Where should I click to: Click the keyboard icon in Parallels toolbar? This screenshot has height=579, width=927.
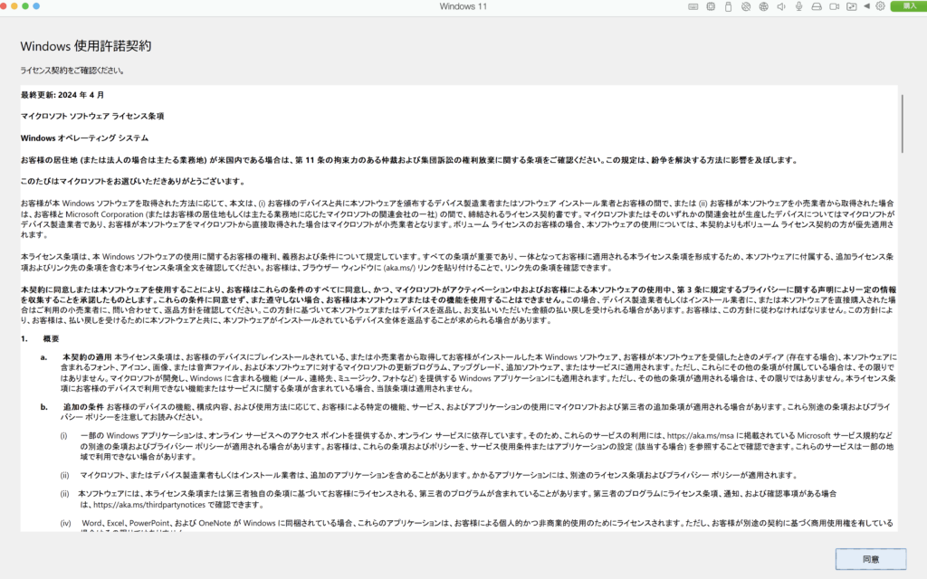coord(693,6)
